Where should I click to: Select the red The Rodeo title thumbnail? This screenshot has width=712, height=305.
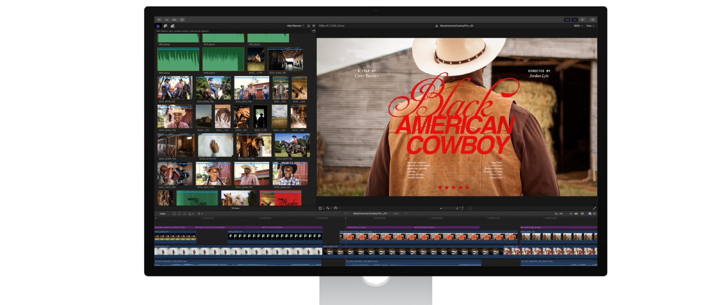pos(280,198)
